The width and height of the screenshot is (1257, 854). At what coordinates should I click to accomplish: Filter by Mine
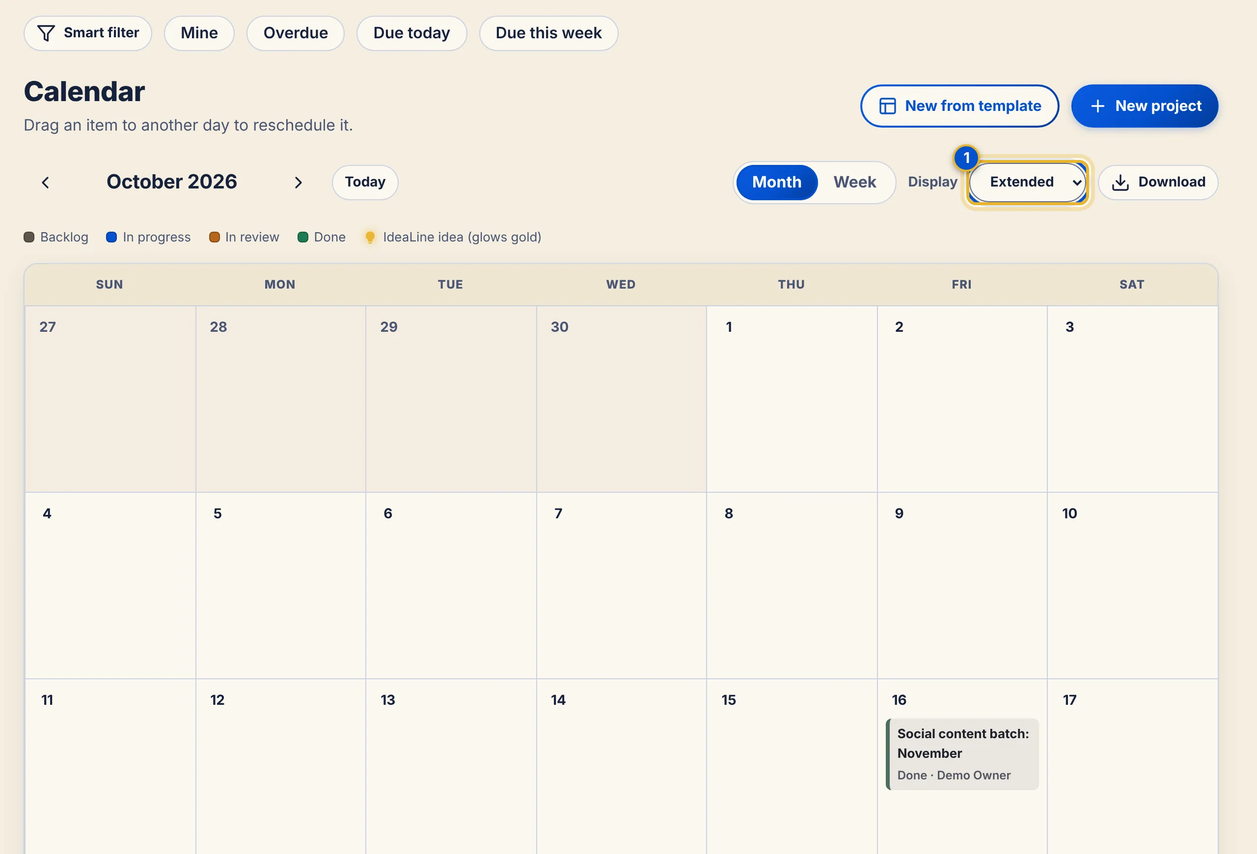tap(199, 33)
